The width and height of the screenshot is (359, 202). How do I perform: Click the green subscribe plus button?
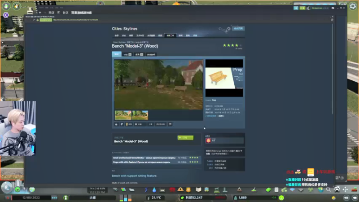tap(185, 138)
